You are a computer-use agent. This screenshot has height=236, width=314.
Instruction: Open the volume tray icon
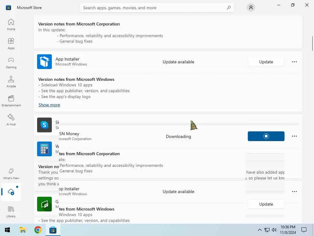[x=274, y=230]
